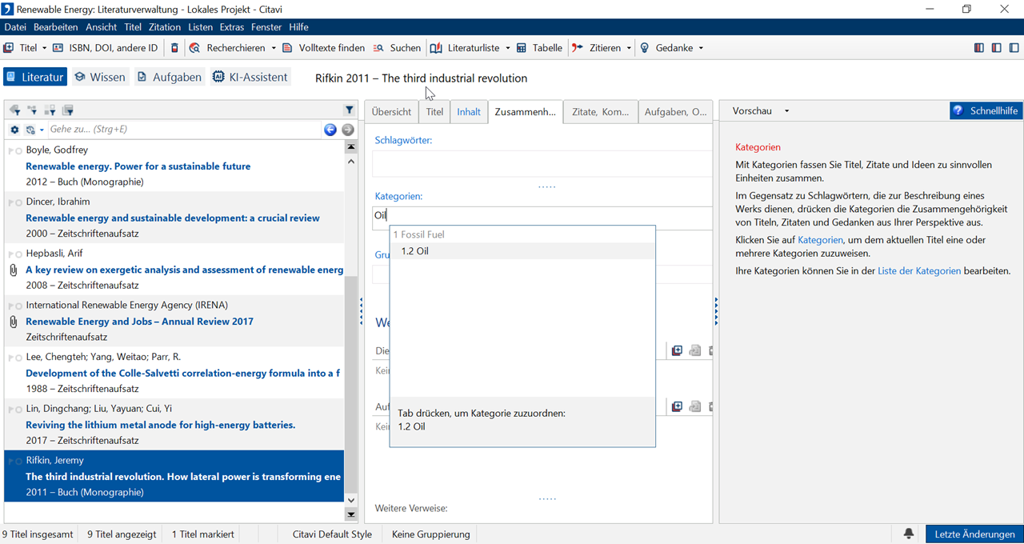Viewport: 1024px width, 544px height.
Task: Click the red delete title icon in toolbar
Action: pyautogui.click(x=175, y=48)
